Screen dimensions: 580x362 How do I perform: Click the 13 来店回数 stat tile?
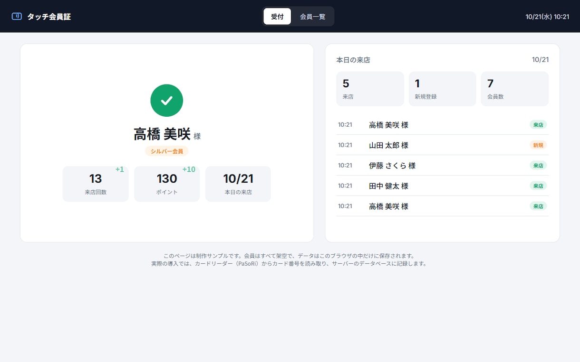click(x=96, y=184)
